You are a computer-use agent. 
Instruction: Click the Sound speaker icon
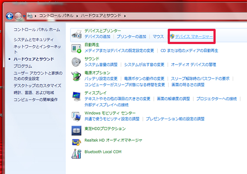[x=76, y=62]
